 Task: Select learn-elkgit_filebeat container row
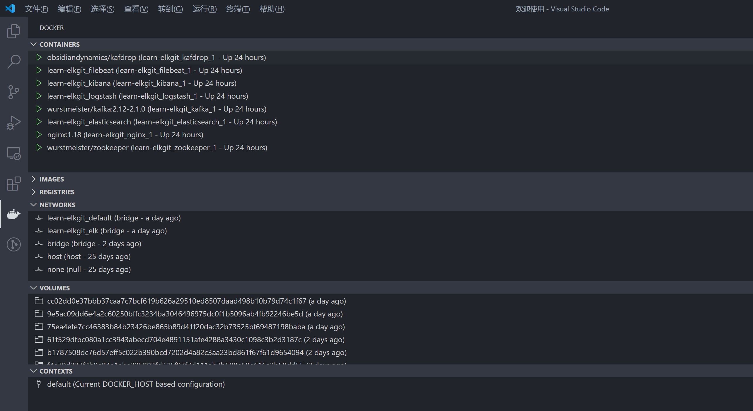pos(390,70)
